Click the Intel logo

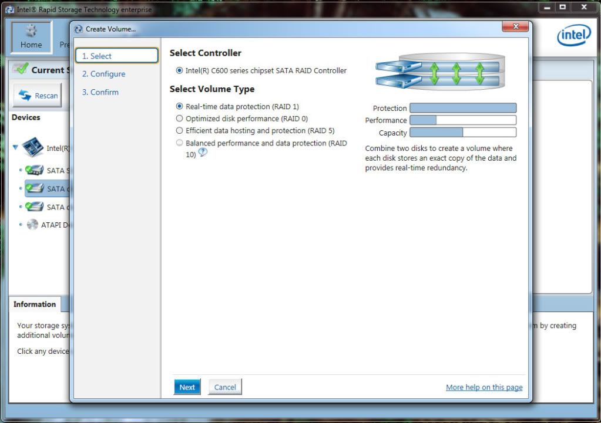pos(573,36)
